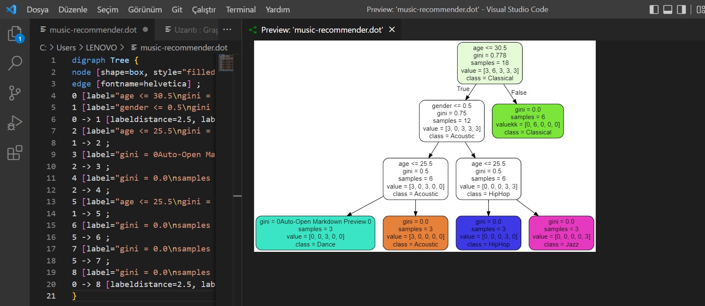Click the turquoise Dance leaf node
Screen dimensions: 705x306
point(315,233)
